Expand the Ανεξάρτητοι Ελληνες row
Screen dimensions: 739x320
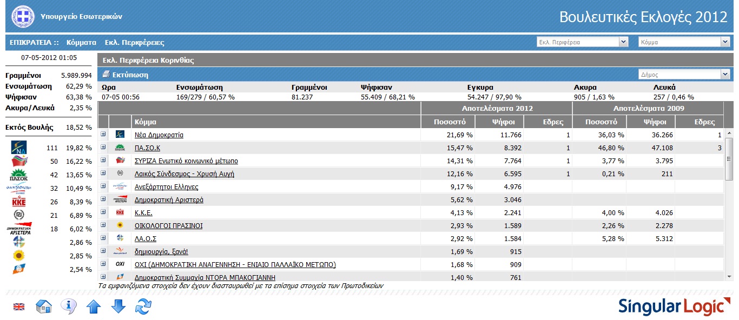[103, 186]
